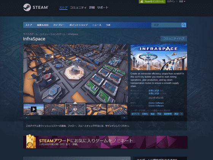
Task: Play the trailer video thumbnail
Action: click(x=33, y=109)
